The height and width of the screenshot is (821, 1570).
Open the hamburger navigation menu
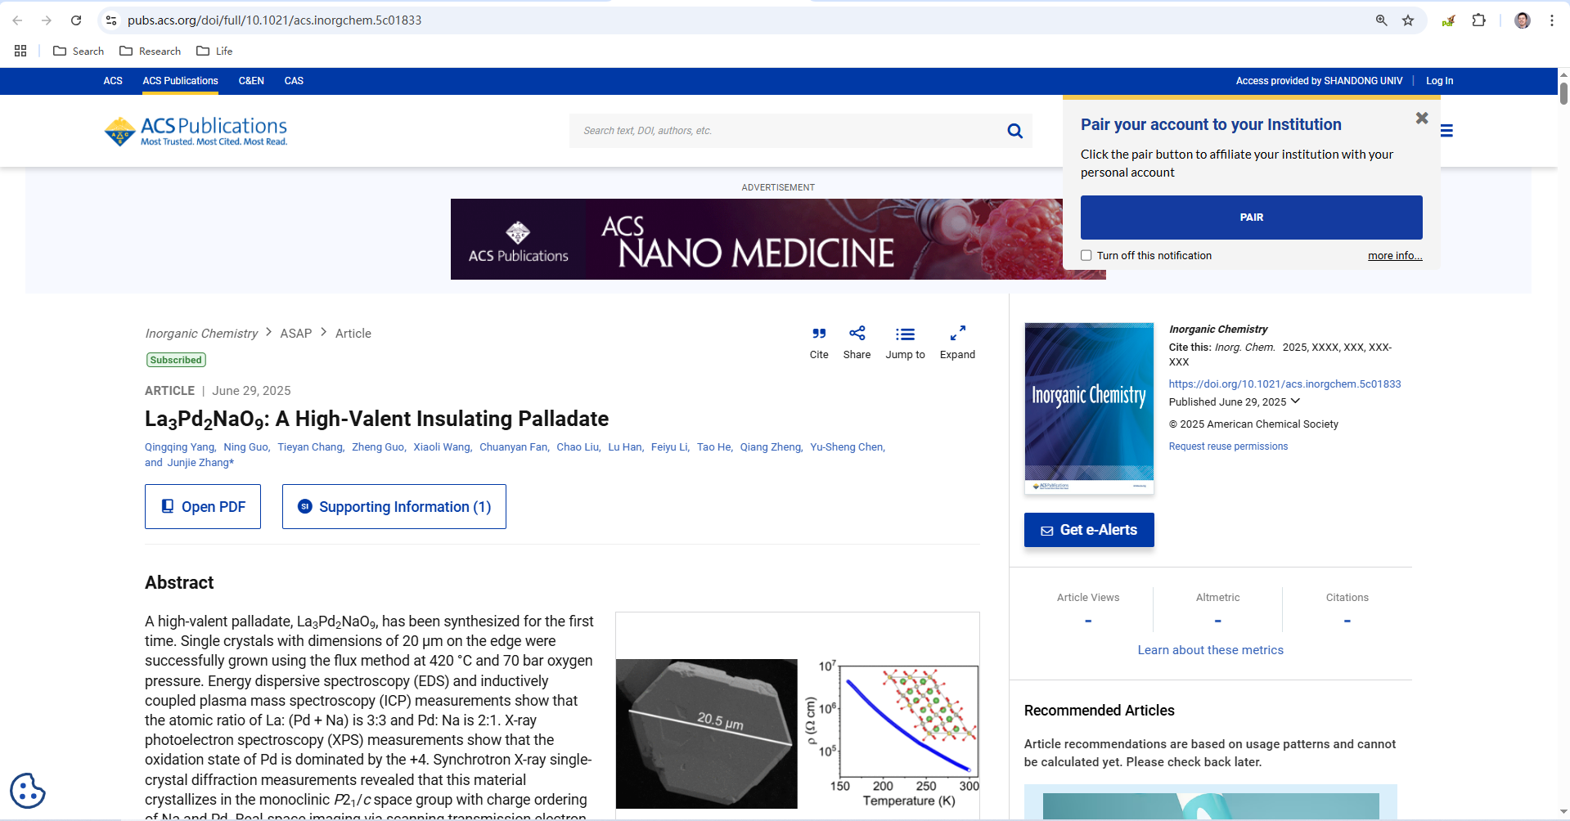point(1446,131)
